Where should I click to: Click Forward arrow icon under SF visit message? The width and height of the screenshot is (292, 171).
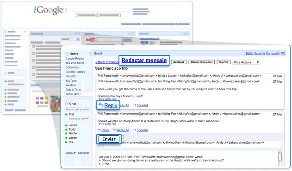(135, 105)
